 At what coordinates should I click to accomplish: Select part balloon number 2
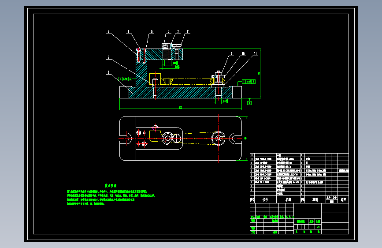tap(109, 57)
